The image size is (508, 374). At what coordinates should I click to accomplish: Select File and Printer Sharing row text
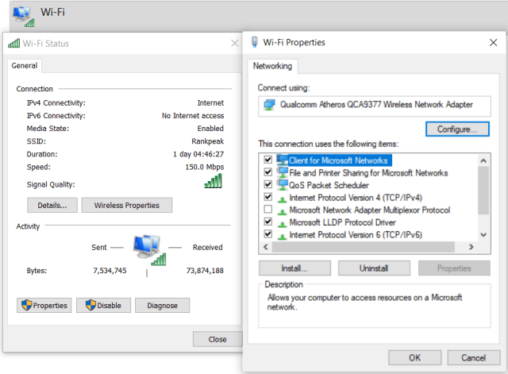[x=368, y=173]
